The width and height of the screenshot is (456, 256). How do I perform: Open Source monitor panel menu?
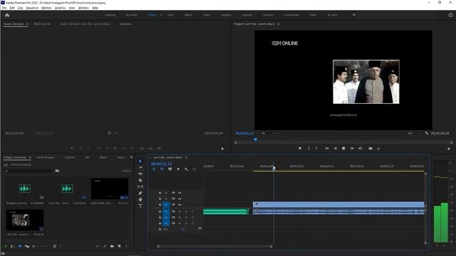27,24
